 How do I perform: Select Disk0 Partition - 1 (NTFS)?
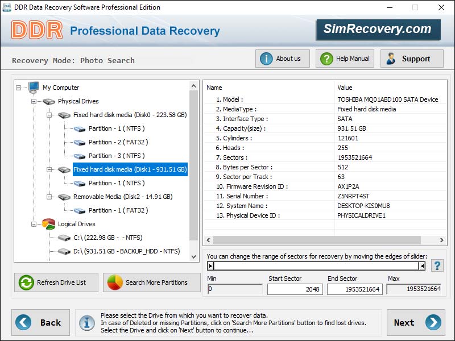117,128
